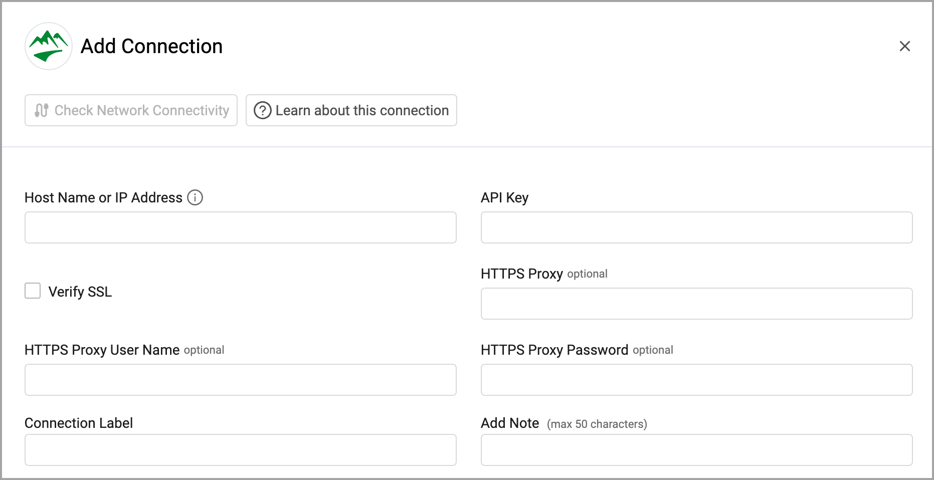Click into the API Key field
Image resolution: width=934 pixels, height=480 pixels.
point(696,227)
